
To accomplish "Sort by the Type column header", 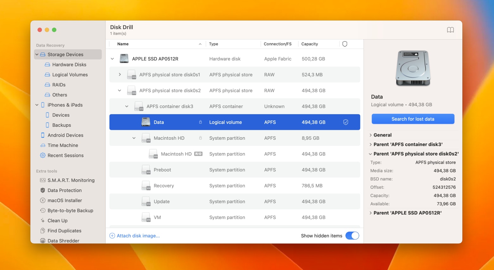I will (x=213, y=44).
